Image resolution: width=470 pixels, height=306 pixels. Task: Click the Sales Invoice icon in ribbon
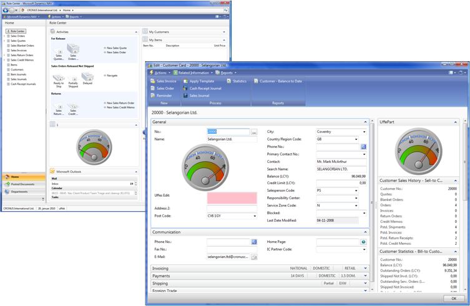click(x=153, y=81)
